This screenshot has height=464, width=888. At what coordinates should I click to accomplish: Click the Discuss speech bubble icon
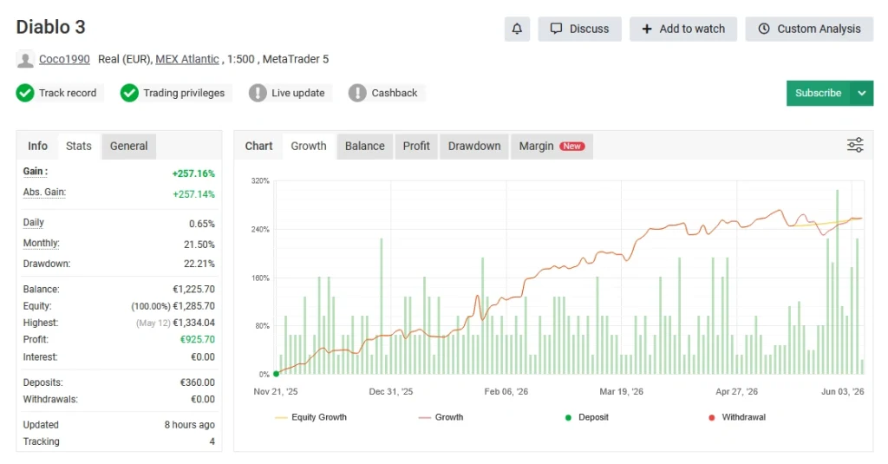coord(556,29)
